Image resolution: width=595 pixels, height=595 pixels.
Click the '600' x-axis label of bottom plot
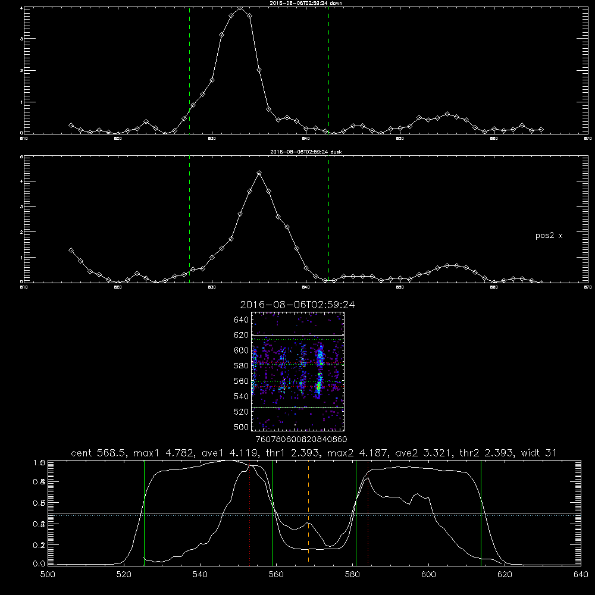pos(428,575)
